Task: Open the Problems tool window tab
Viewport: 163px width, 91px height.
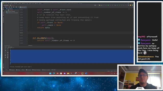Action: (x=12, y=70)
